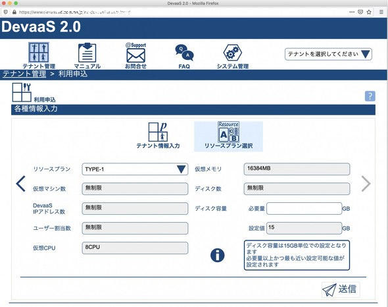This screenshot has height=307, width=388.
Task: Click the 仮想メモリ 16384MB field
Action: point(297,169)
